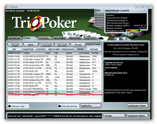Show the Все tournaments sub-tab
The width and height of the screenshot is (157, 124).
click(14, 49)
